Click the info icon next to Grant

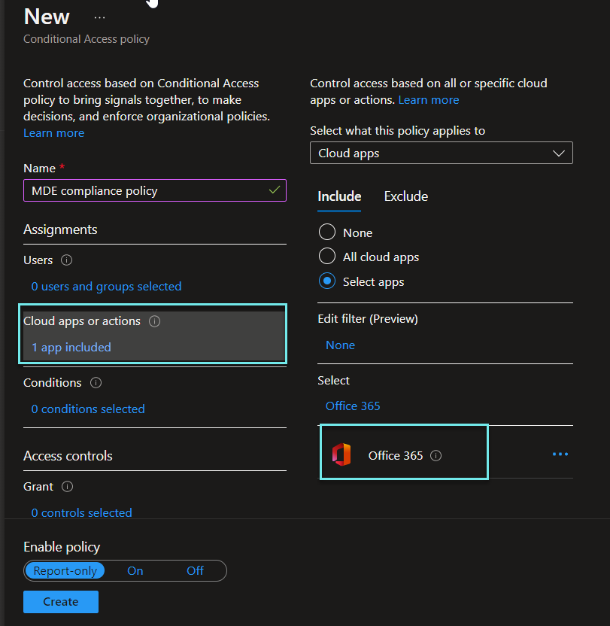[x=67, y=487]
